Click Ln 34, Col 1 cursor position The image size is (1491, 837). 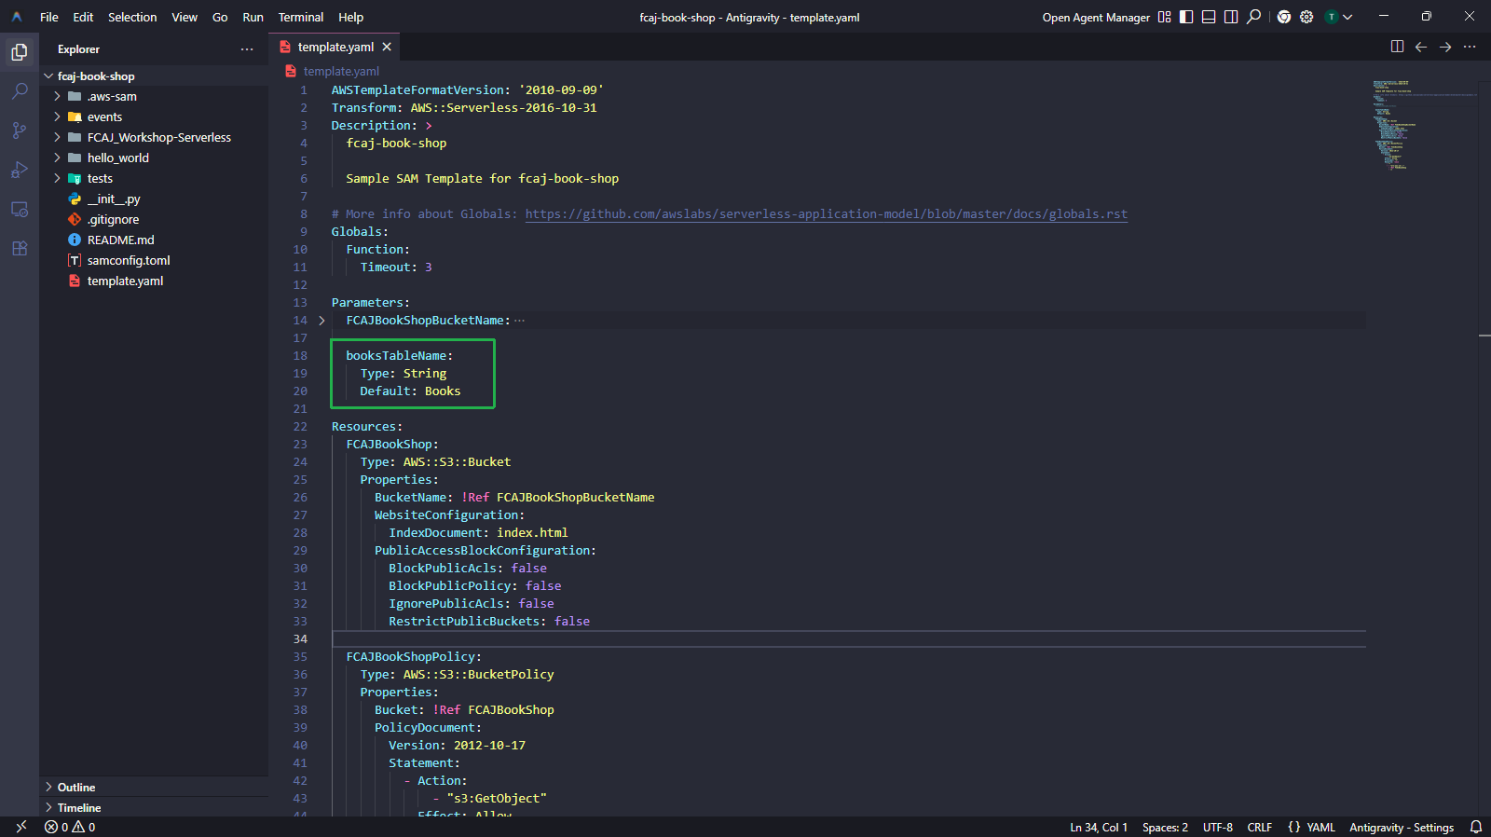(1099, 827)
